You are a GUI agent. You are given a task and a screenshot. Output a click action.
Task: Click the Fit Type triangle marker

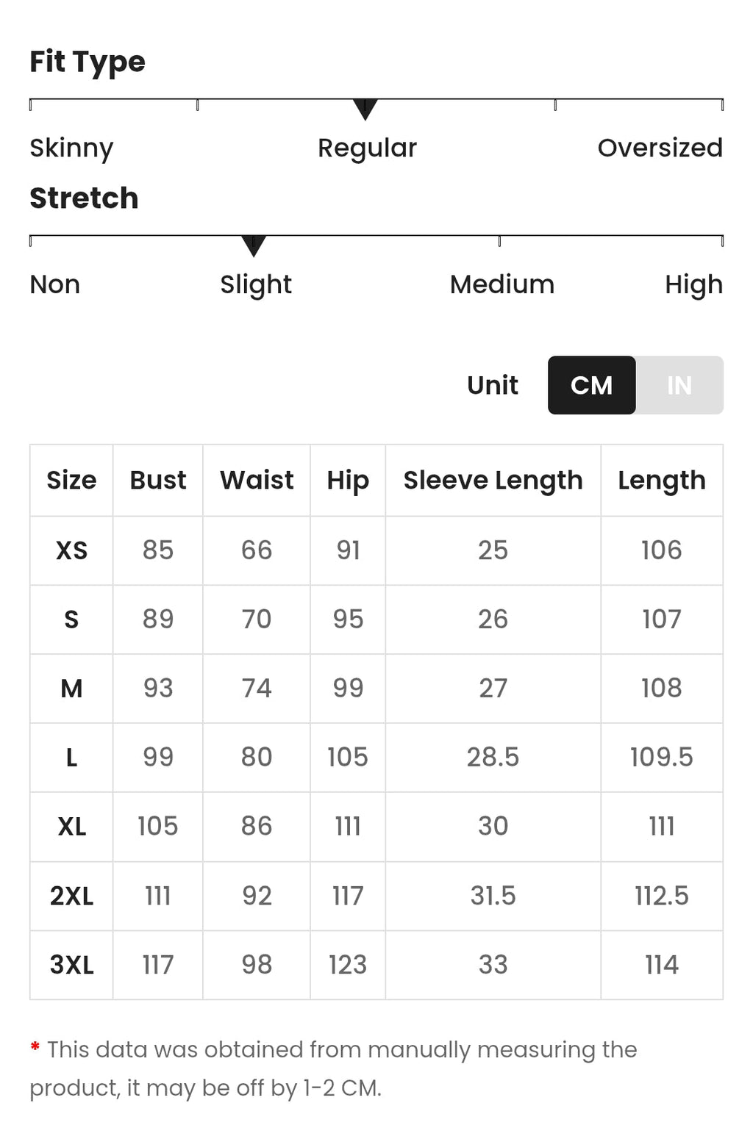click(x=365, y=109)
